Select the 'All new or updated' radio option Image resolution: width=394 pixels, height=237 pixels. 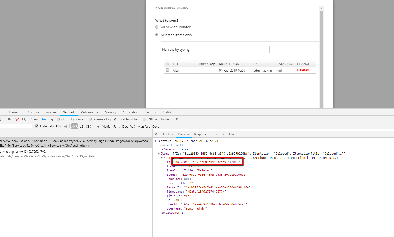tap(157, 27)
